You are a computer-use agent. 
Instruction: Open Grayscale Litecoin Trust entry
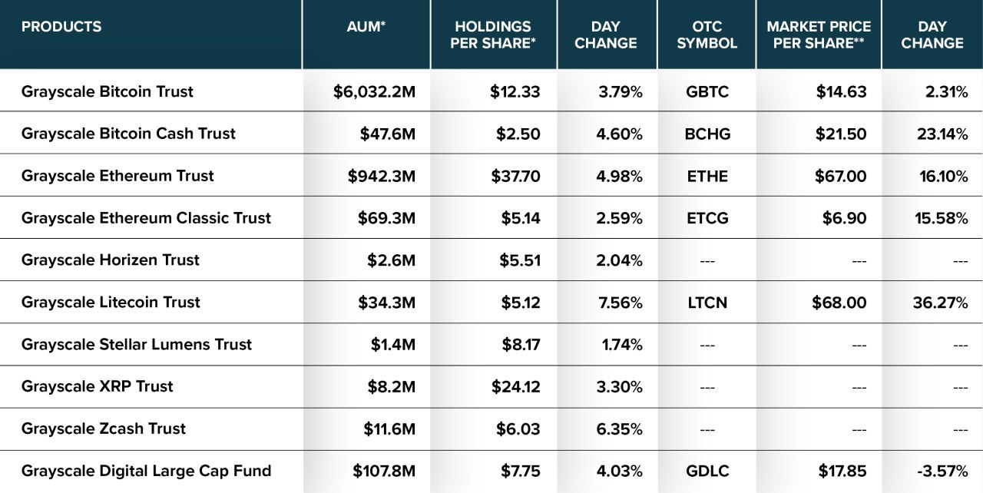(111, 302)
